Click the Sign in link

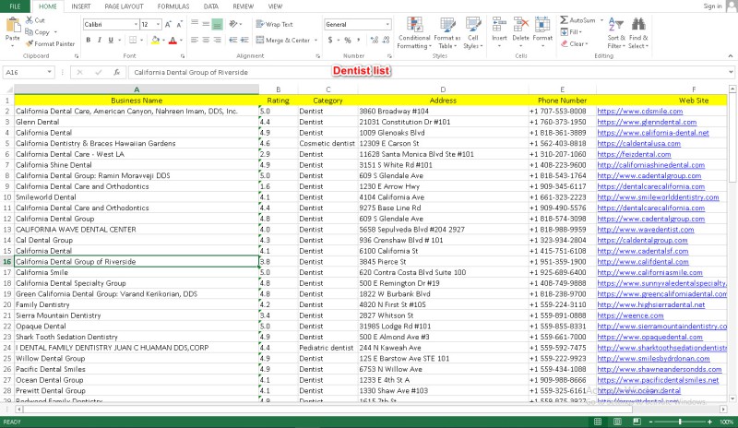[712, 6]
